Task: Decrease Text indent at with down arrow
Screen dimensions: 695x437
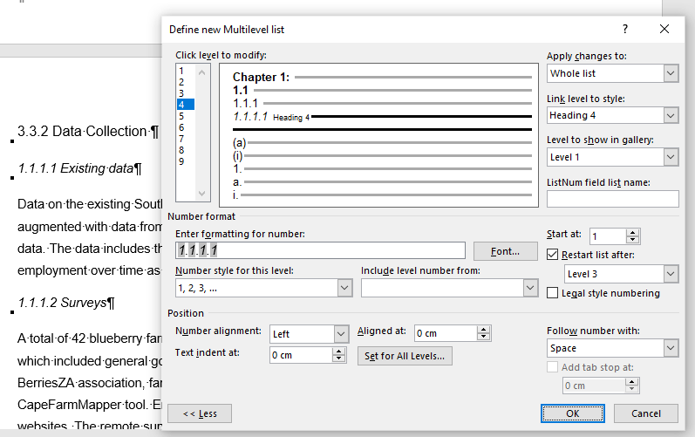Action: (339, 358)
